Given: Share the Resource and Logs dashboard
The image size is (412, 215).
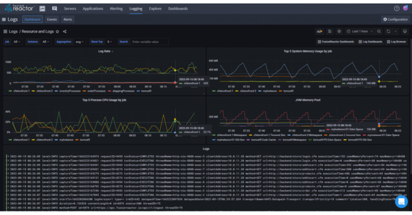Looking at the screenshot, I should 65,31.
